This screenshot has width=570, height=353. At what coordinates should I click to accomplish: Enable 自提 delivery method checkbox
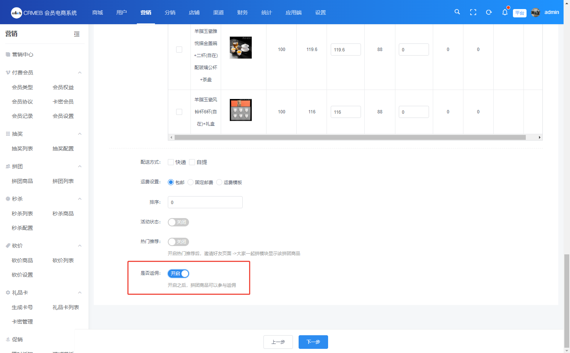[x=192, y=162]
